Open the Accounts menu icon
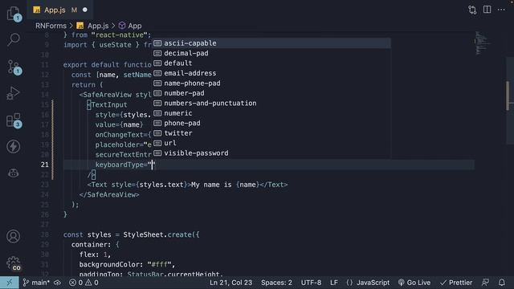This screenshot has height=289, width=514. [14, 236]
